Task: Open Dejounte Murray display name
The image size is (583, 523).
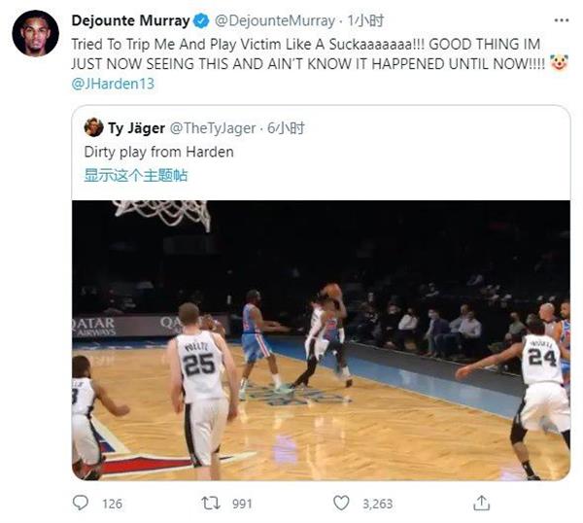Action: tap(130, 20)
